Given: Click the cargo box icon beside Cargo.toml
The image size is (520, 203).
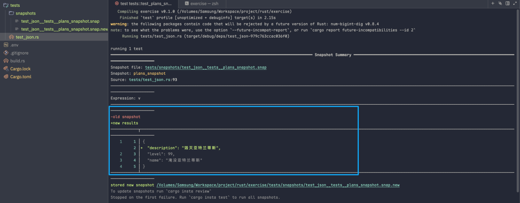Looking at the screenshot, I should [x=6, y=77].
